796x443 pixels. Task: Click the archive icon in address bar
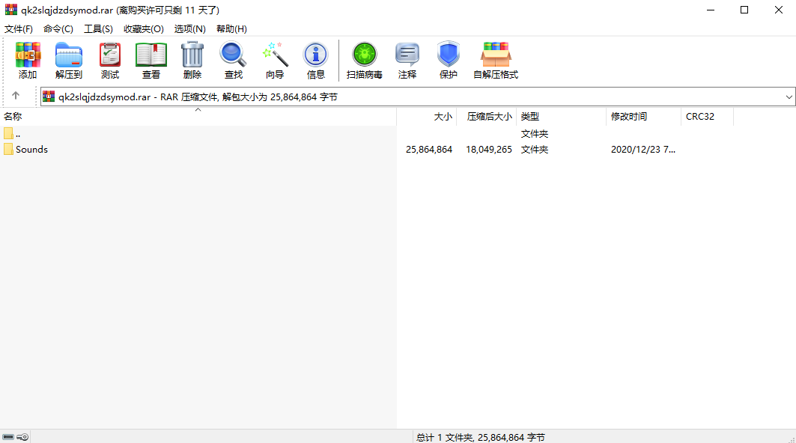[48, 97]
